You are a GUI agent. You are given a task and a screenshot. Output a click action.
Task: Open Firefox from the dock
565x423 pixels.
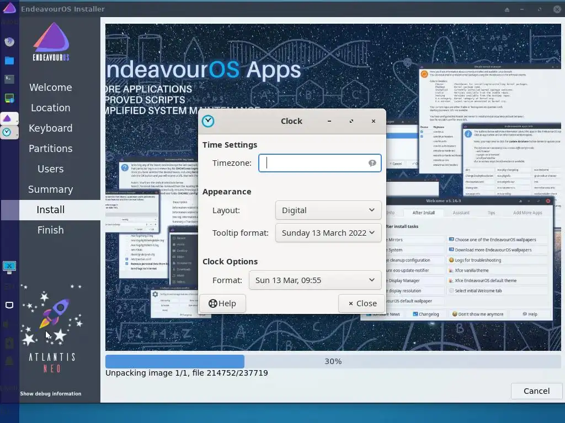9,42
